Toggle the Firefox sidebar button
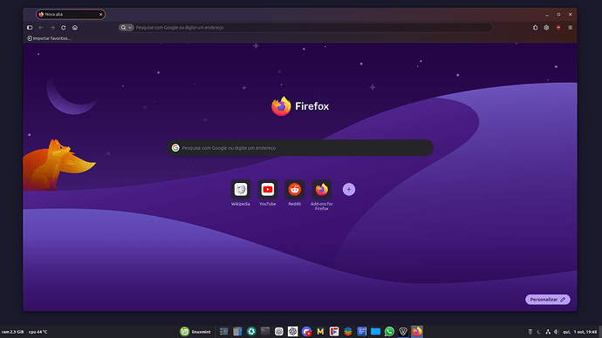Image resolution: width=602 pixels, height=338 pixels. click(30, 28)
